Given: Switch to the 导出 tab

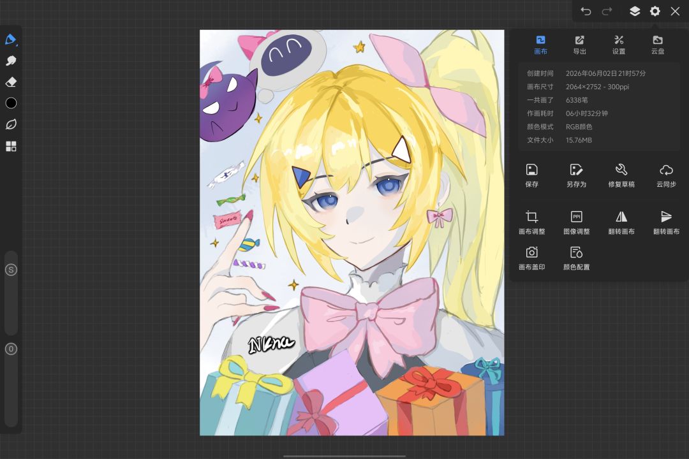Looking at the screenshot, I should click(x=579, y=45).
